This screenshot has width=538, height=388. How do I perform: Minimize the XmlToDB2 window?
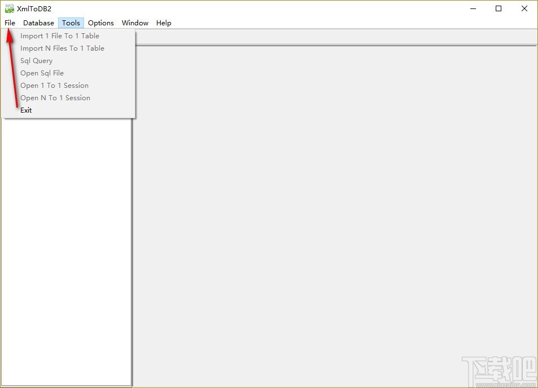pos(473,8)
